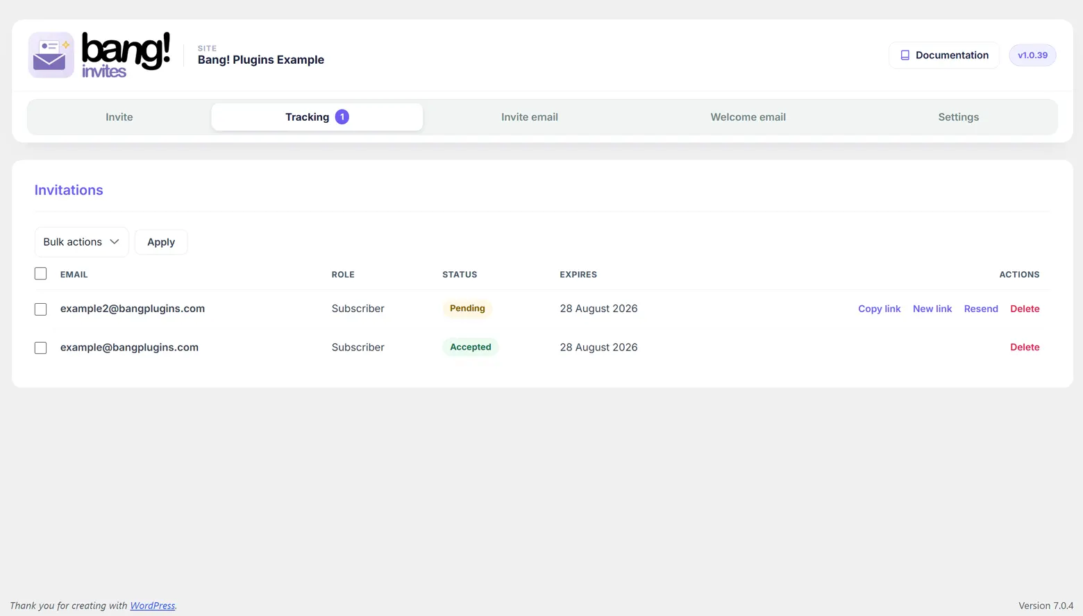Generate New link for pending invite

point(932,309)
